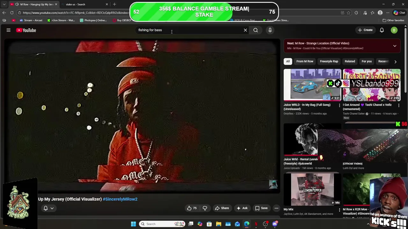Click the Save button
This screenshot has height=229, width=408.
point(261,208)
